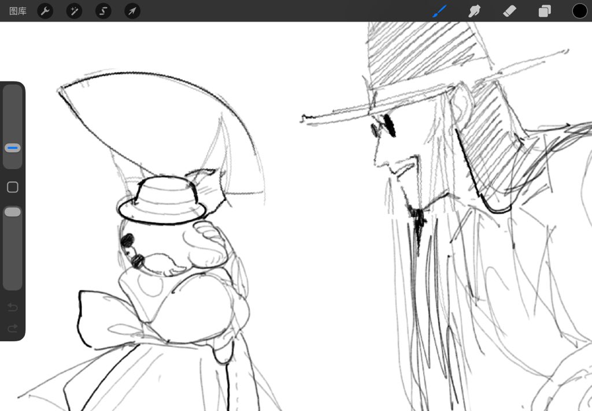592x411 pixels.
Task: Open the black color picker swatch
Action: tap(579, 11)
